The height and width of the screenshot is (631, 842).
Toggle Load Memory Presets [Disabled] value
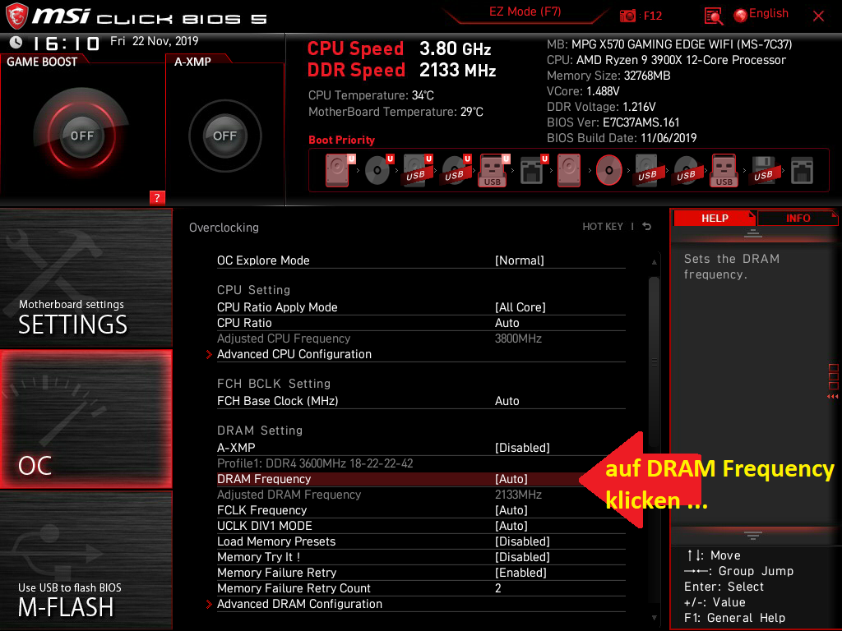point(522,541)
